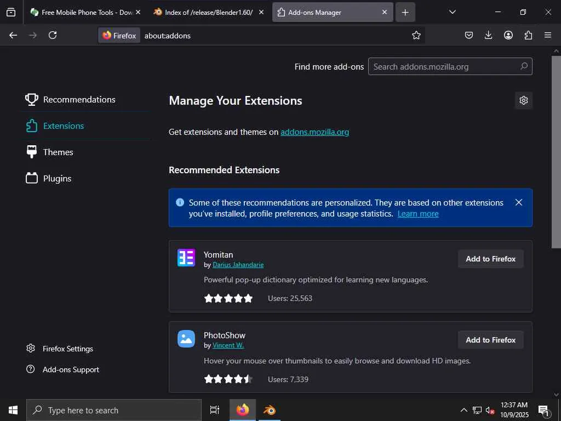Open Themes in the sidebar
Screen dimensions: 561x421
coord(49,152)
